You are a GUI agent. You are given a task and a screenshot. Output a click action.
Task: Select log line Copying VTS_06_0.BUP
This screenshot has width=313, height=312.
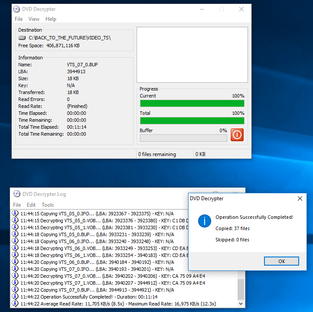click(x=97, y=262)
